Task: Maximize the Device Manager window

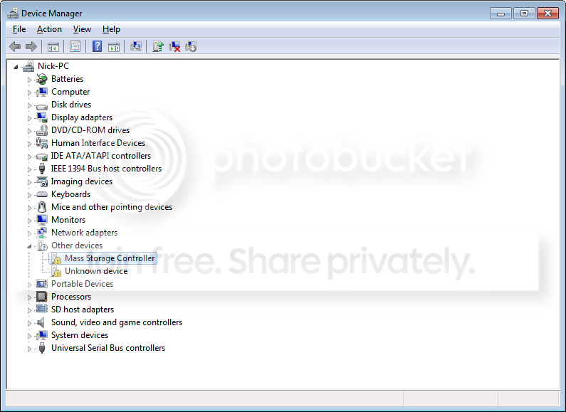Action: [x=524, y=14]
